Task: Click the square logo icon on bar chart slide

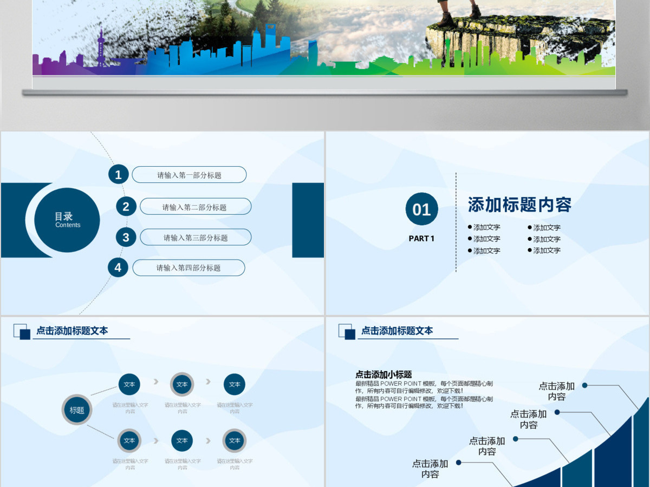Action: pyautogui.click(x=347, y=332)
